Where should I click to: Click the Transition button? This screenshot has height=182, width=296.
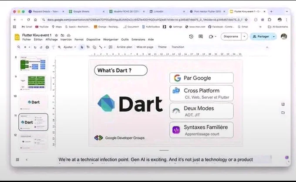click(178, 47)
